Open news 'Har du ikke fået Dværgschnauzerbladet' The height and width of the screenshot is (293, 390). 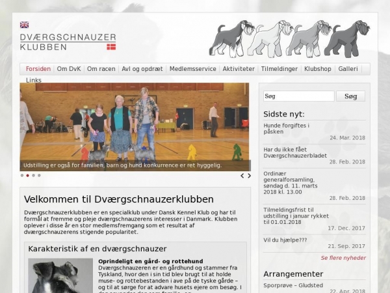point(295,152)
